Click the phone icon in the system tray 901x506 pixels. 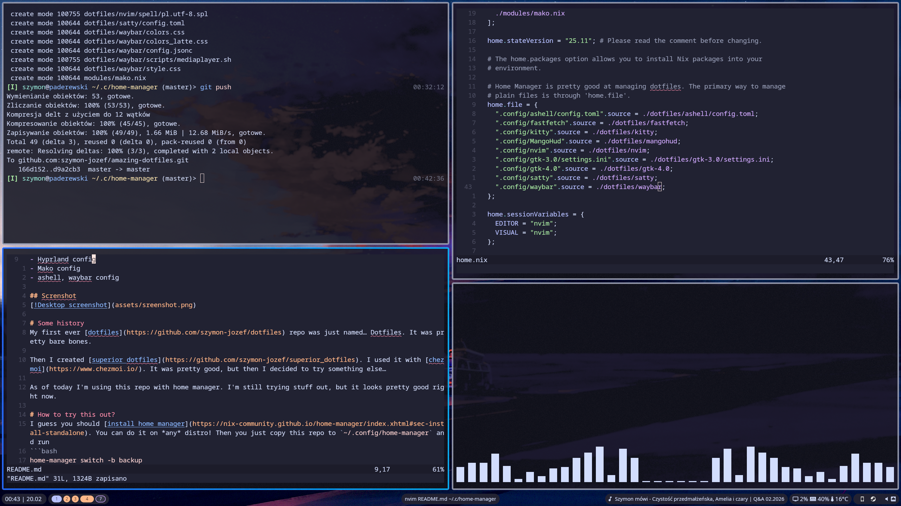(x=862, y=499)
